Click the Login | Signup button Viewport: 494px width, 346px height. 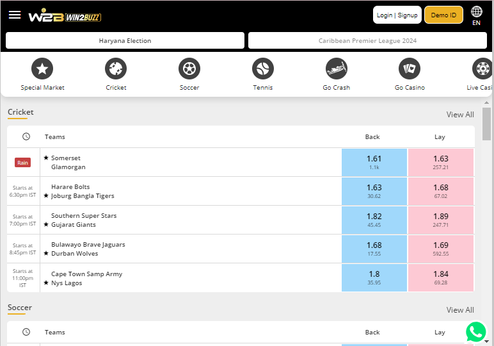pos(397,15)
